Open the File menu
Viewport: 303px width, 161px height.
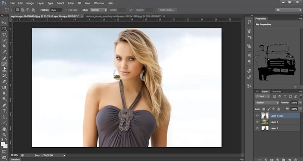click(12, 3)
